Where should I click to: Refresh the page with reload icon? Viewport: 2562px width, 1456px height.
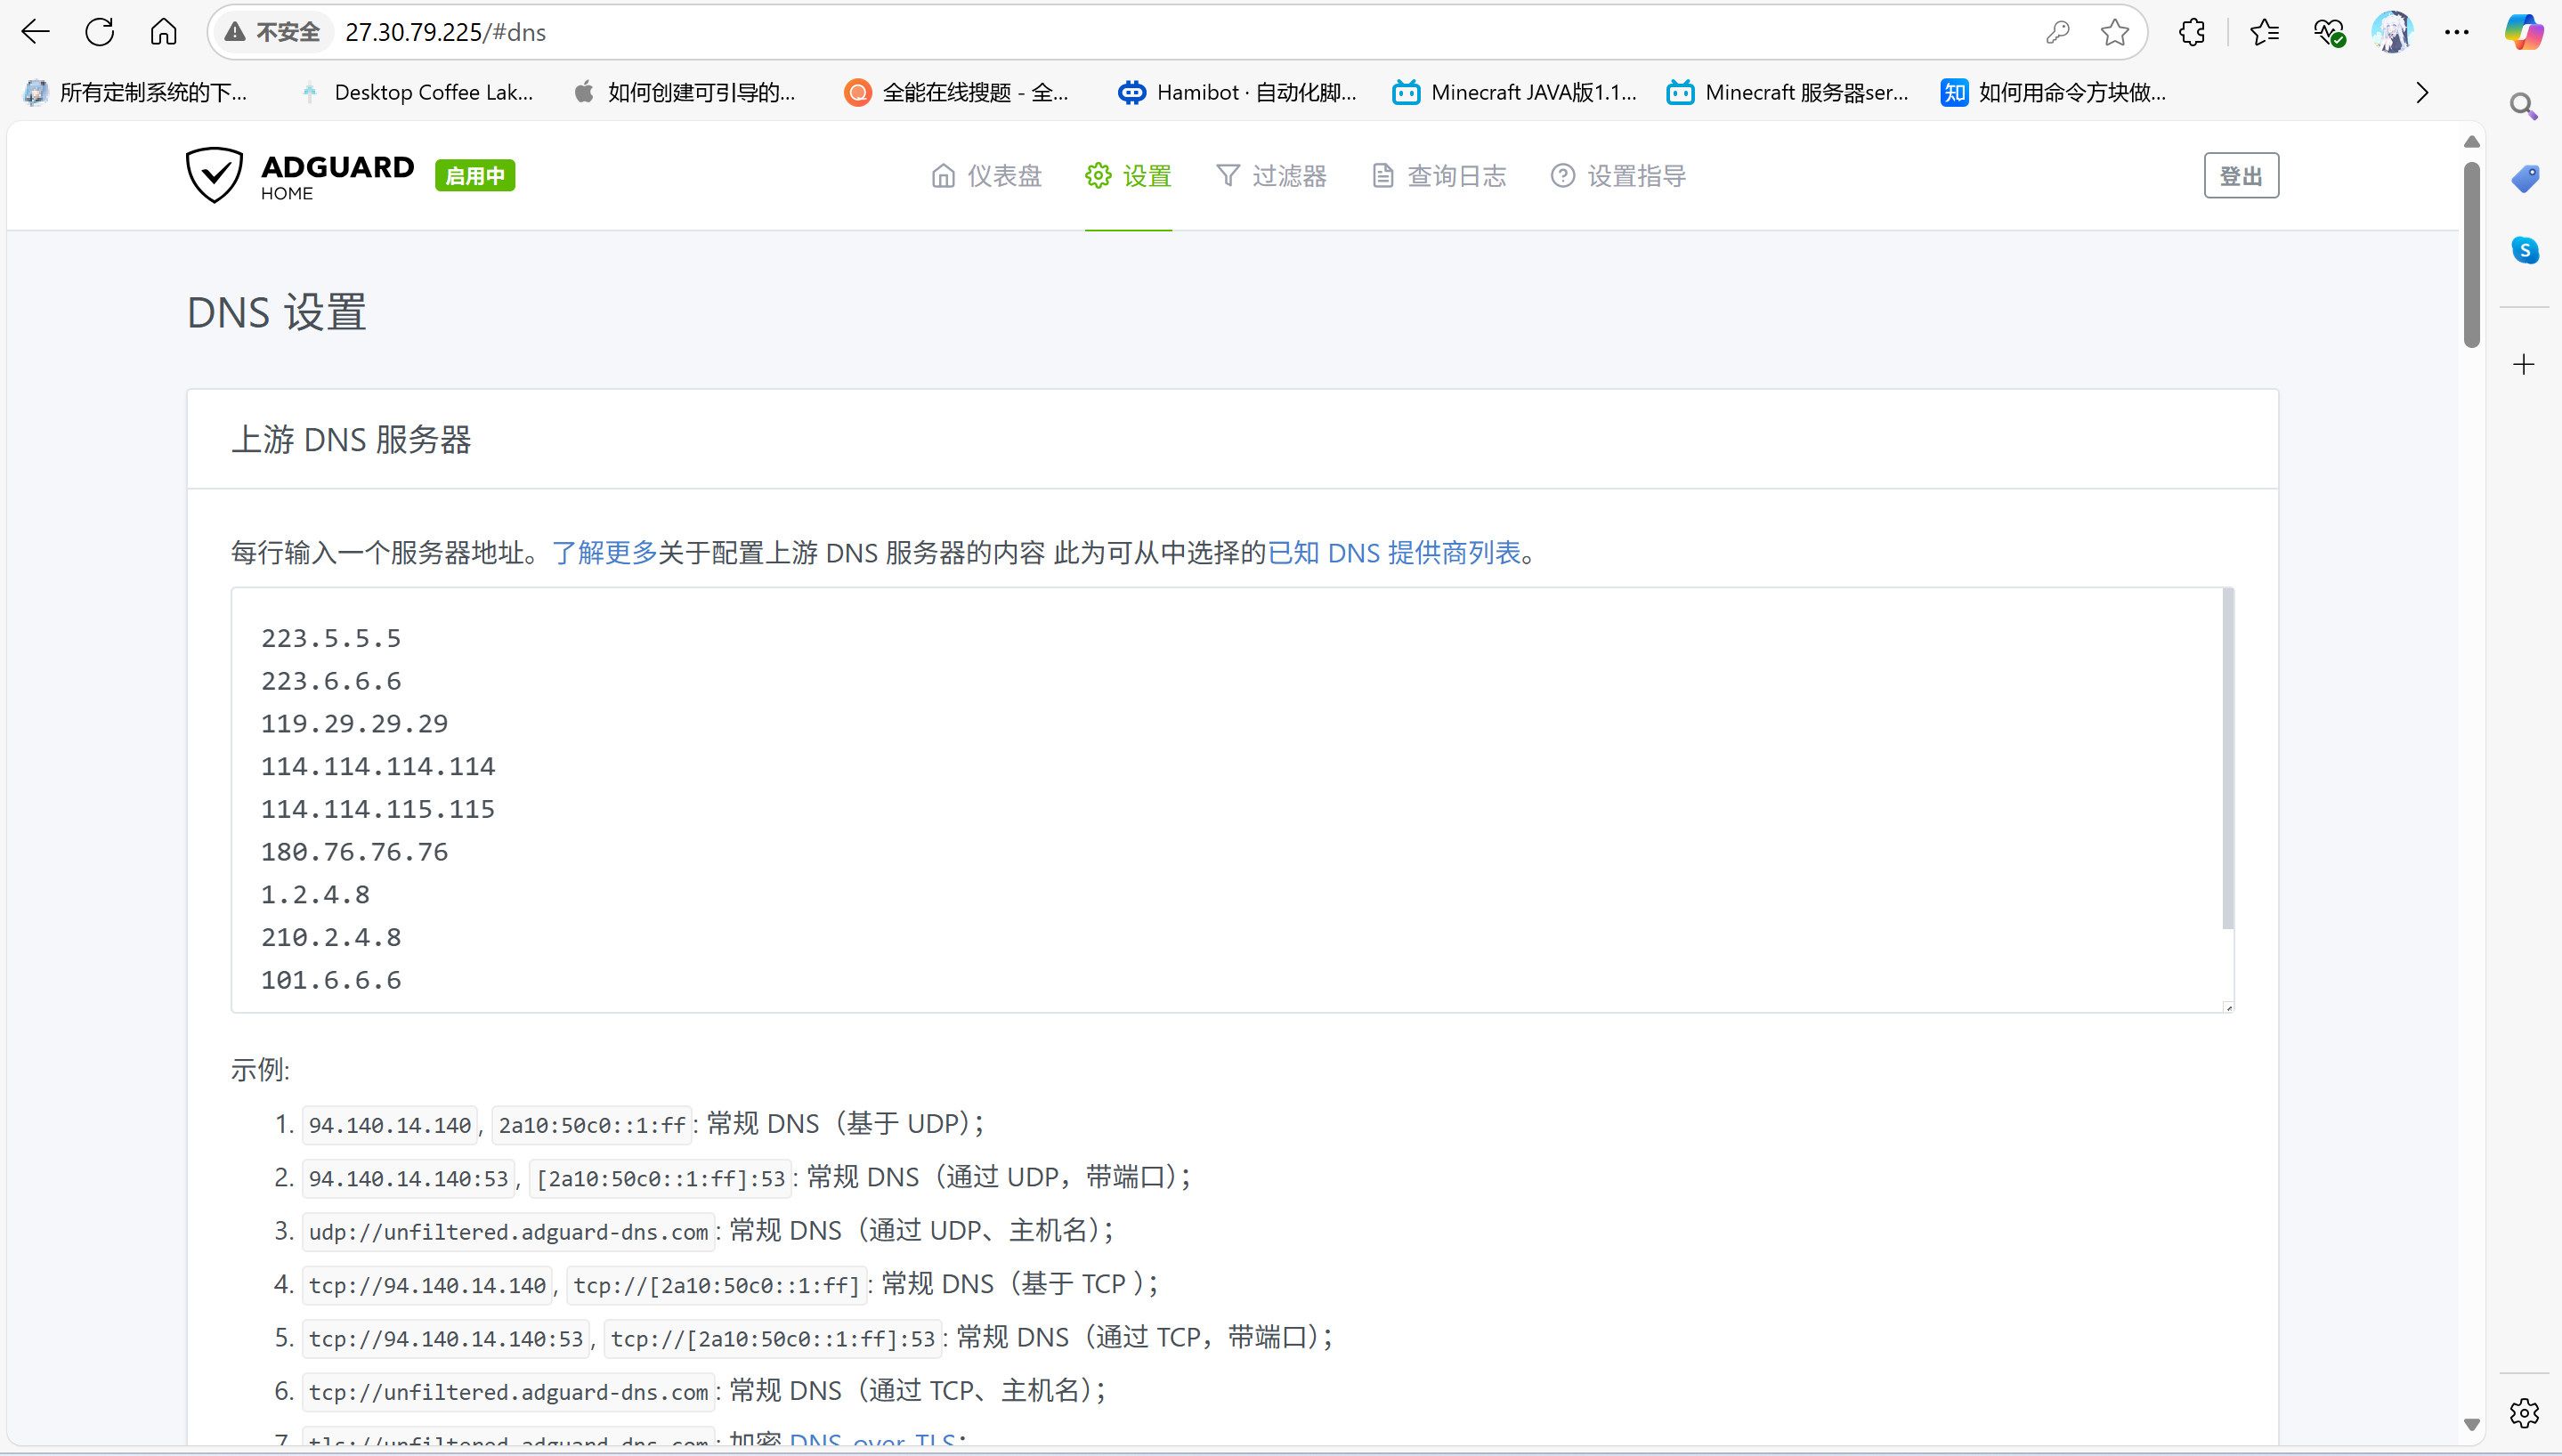pyautogui.click(x=99, y=32)
